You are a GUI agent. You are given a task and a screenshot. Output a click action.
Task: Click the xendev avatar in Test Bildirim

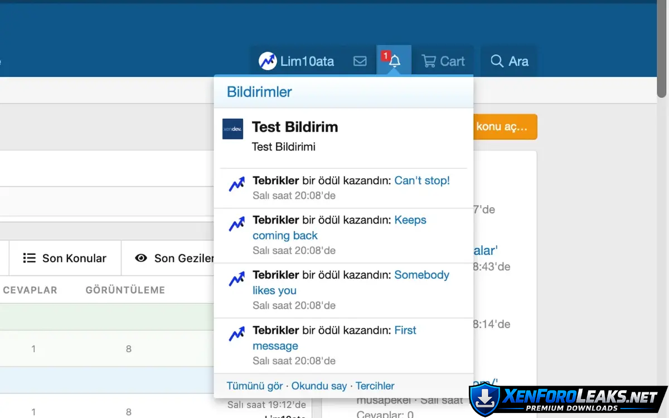(232, 129)
